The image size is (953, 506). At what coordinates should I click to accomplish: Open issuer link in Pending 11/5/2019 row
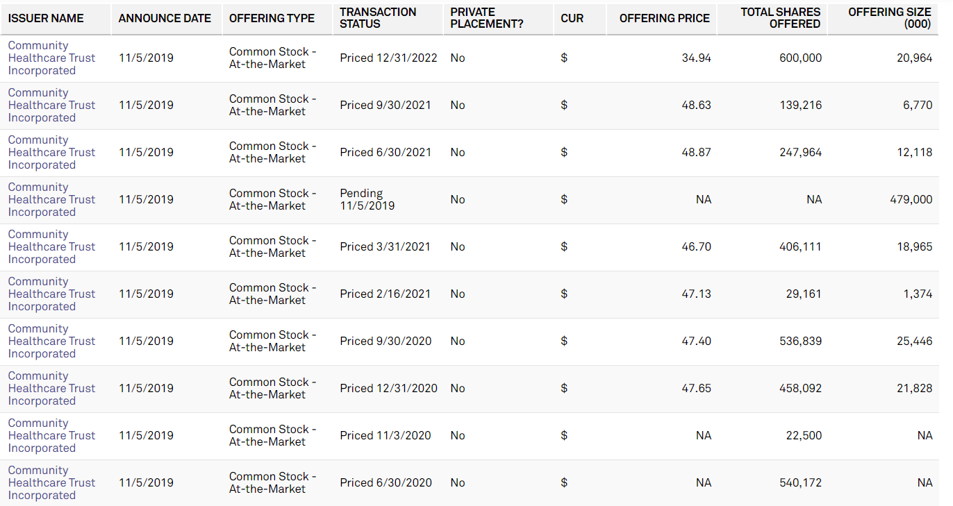pos(51,200)
